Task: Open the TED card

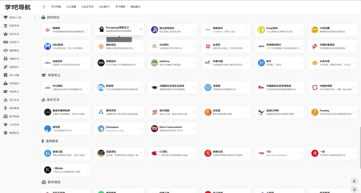Action: pyautogui.click(x=279, y=153)
